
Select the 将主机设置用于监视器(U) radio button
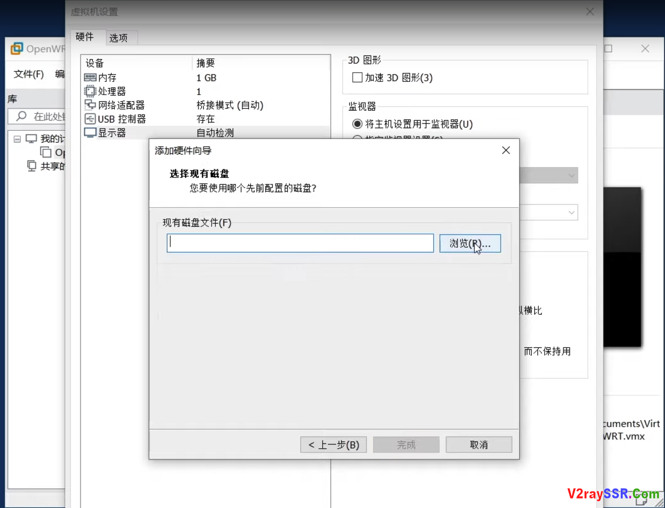tap(357, 124)
